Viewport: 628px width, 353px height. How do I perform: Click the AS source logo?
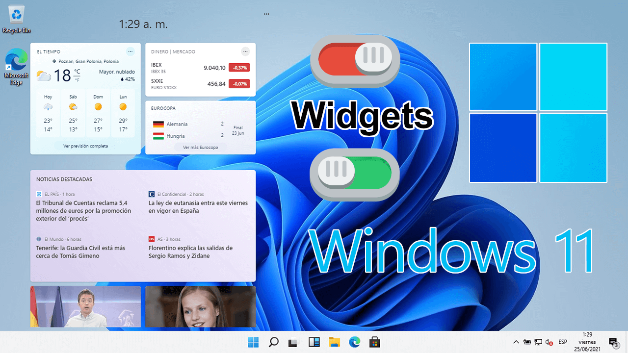[x=152, y=239]
